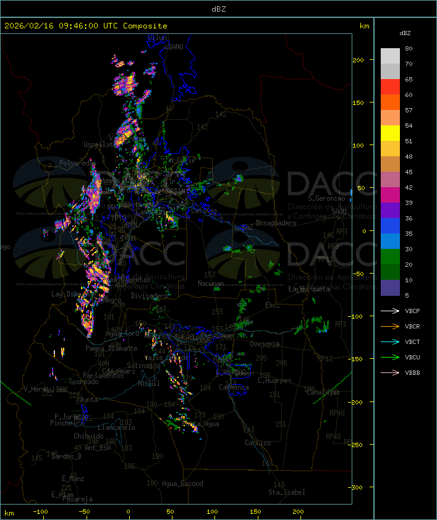Click the Llancanelo place label
The height and width of the screenshot is (520, 437).
point(116,427)
